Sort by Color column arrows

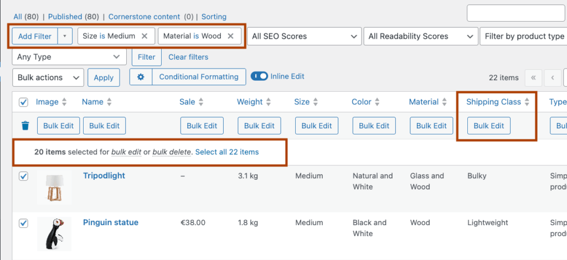[x=377, y=102]
